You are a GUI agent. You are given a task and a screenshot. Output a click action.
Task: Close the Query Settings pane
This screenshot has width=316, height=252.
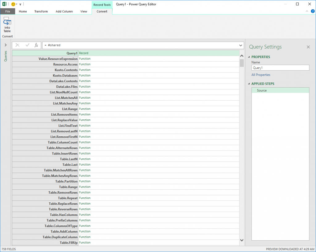click(308, 47)
